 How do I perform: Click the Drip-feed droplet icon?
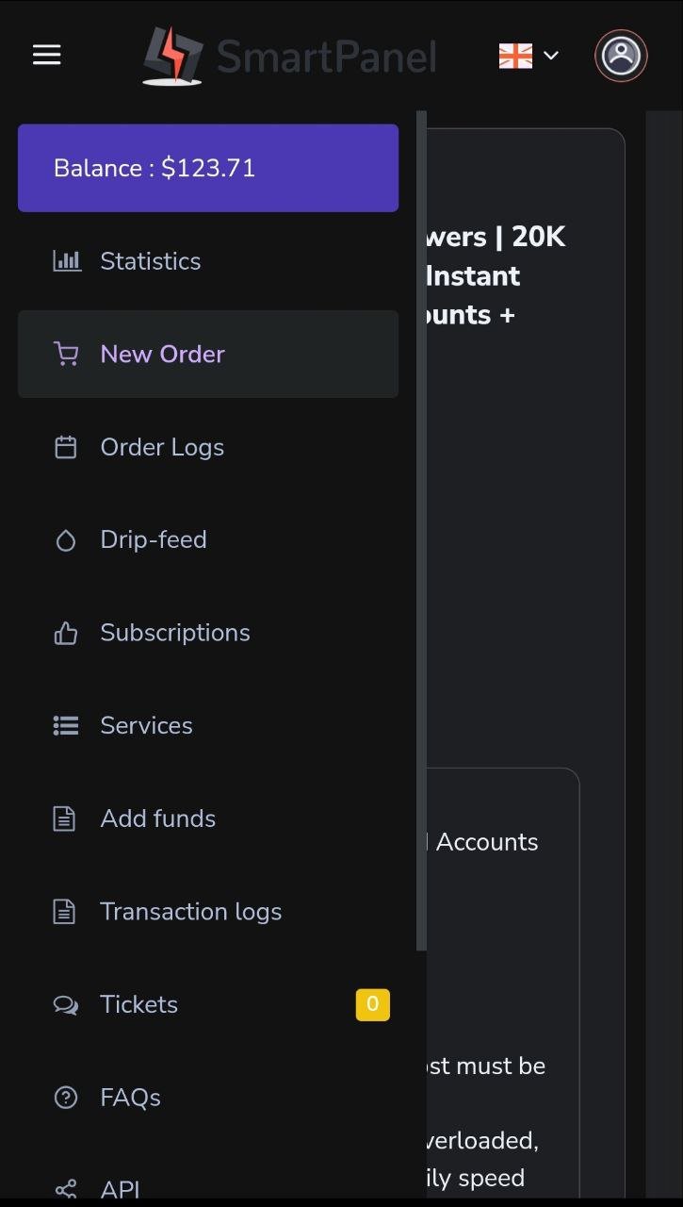click(x=66, y=540)
